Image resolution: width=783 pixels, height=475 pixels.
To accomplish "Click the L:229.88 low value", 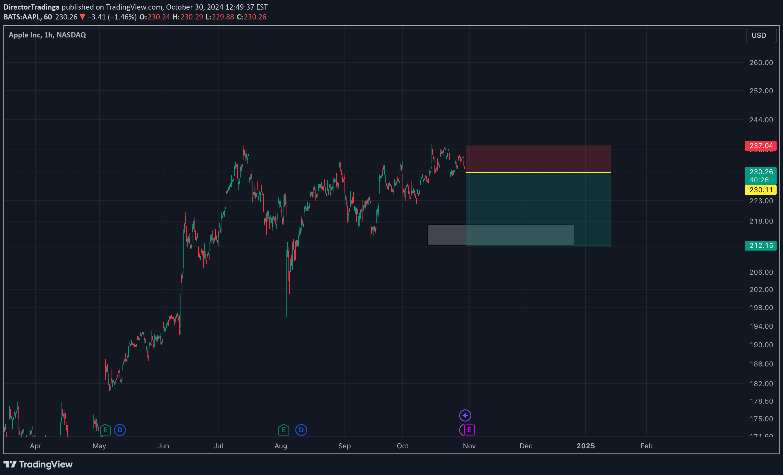I will point(220,17).
